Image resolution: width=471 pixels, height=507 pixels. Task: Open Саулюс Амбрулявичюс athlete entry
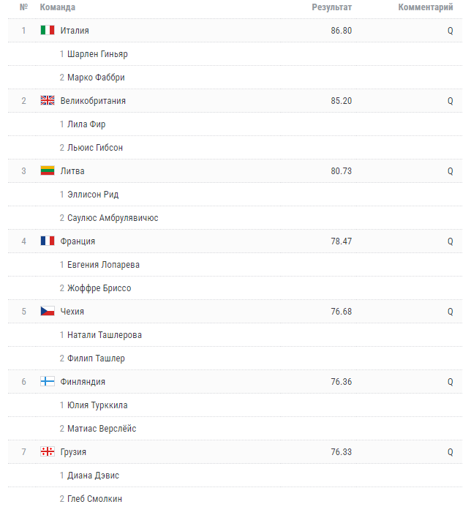(x=113, y=218)
